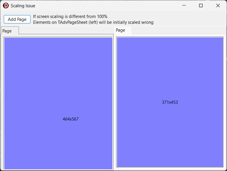The width and height of the screenshot is (227, 171).
Task: Select the Page tab on the left page control
Action: pyautogui.click(x=10, y=30)
